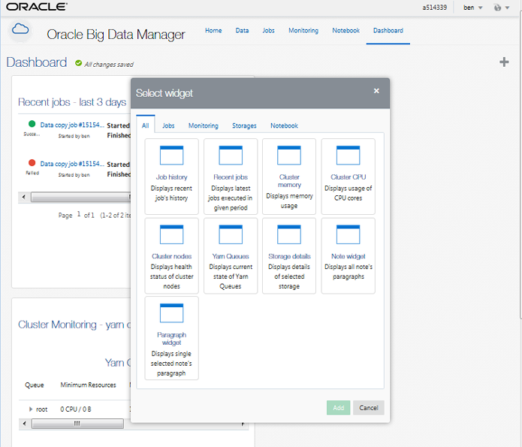The height and width of the screenshot is (447, 522).
Task: Click the Recent jobs horizontal scrollbar thumb
Action: pos(80,197)
